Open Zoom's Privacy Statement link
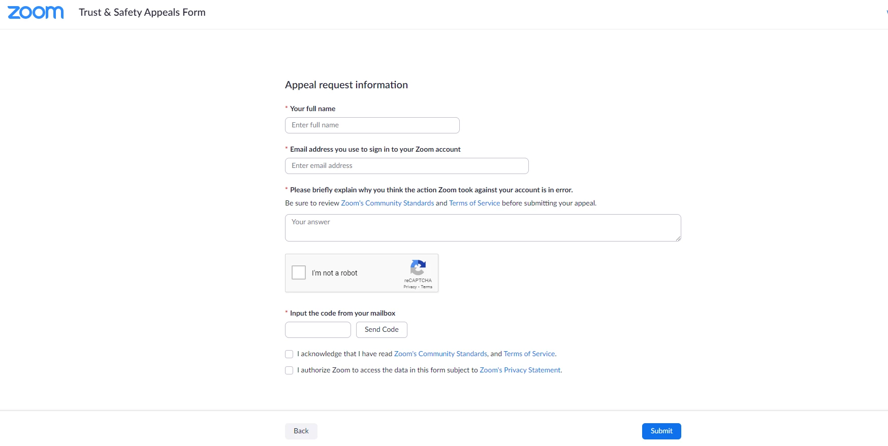Viewport: 888px width, 446px height. [x=520, y=370]
